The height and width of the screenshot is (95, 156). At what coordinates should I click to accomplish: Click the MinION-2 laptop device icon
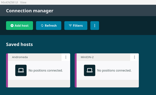click(90, 70)
